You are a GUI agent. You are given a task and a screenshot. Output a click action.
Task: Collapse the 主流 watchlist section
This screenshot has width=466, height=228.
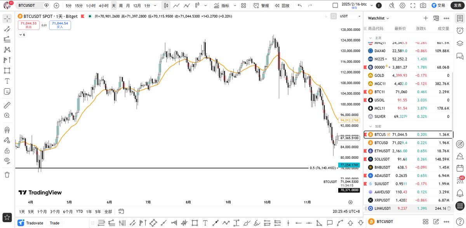[x=370, y=38]
